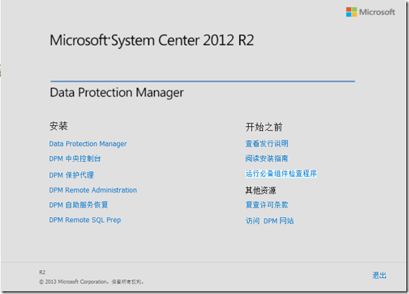Run DPM Remote SQL Prep
The width and height of the screenshot is (409, 294).
click(x=85, y=220)
